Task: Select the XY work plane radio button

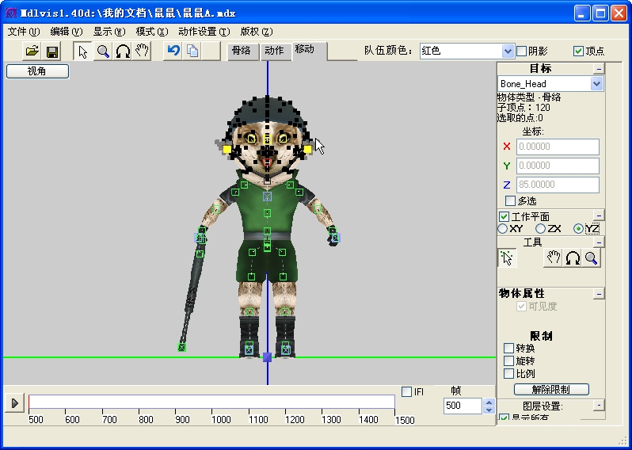Action: pos(503,229)
